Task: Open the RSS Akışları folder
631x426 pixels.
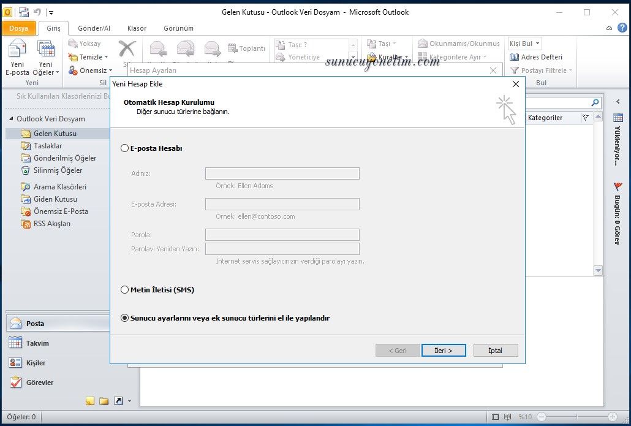Action: point(51,224)
